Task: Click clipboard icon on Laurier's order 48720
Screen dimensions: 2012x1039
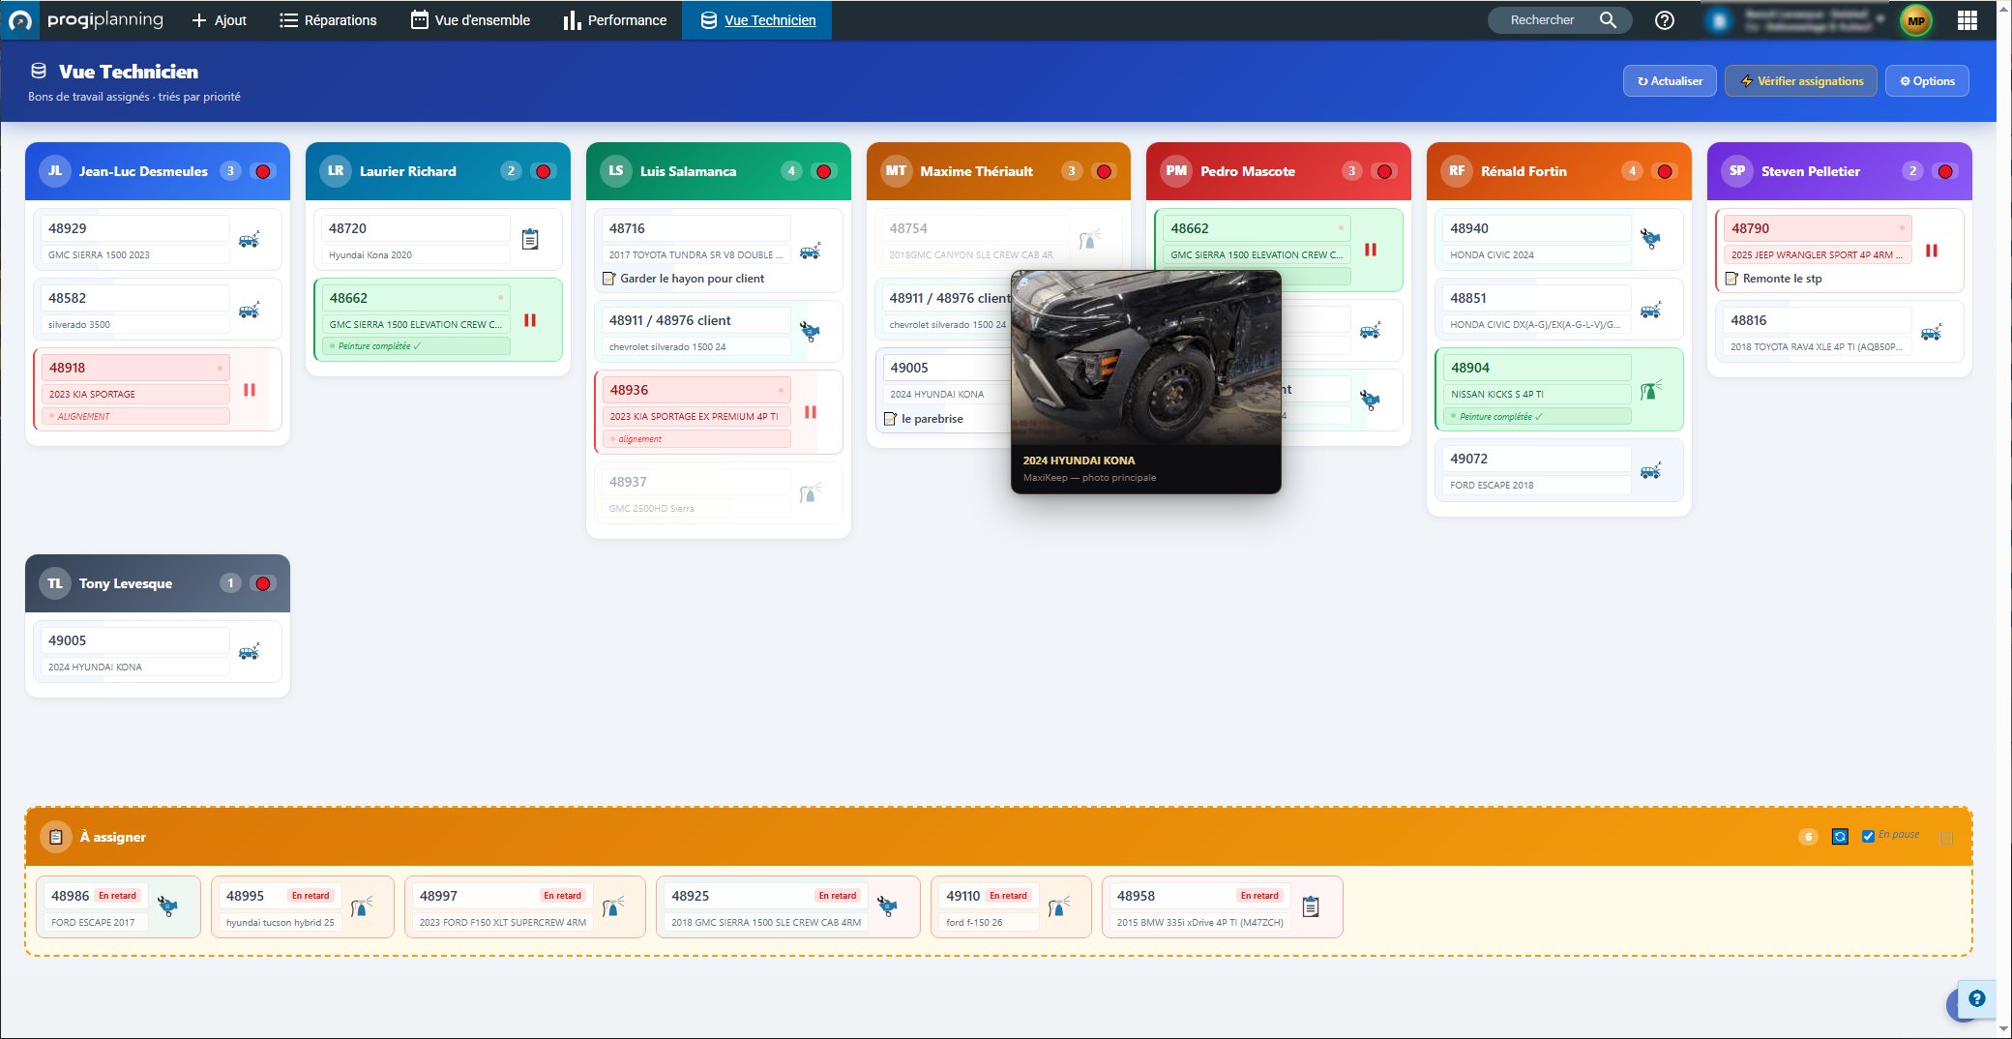Action: coord(530,239)
